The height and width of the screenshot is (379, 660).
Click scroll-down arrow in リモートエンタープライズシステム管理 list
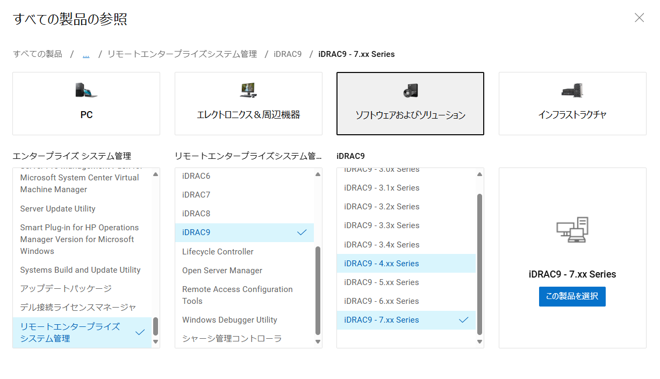[318, 341]
